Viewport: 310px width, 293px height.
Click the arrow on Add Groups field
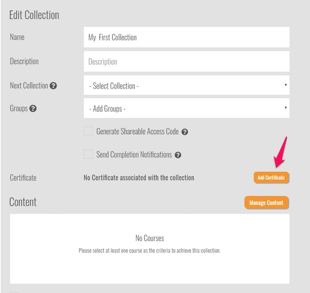[x=286, y=108]
